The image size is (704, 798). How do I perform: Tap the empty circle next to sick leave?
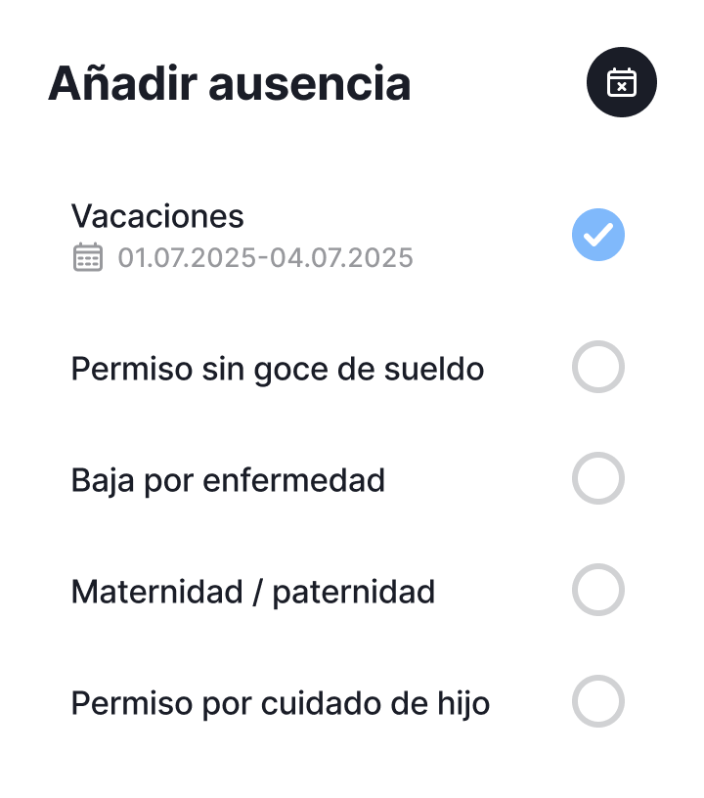click(598, 479)
